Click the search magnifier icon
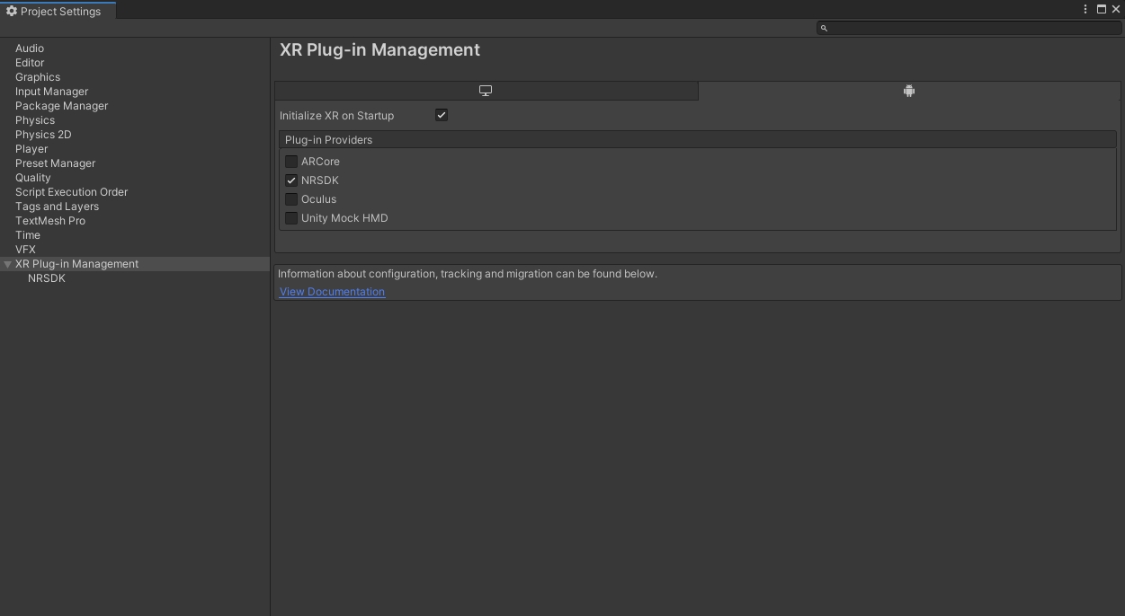Screen dimensions: 1125x616 pos(824,28)
